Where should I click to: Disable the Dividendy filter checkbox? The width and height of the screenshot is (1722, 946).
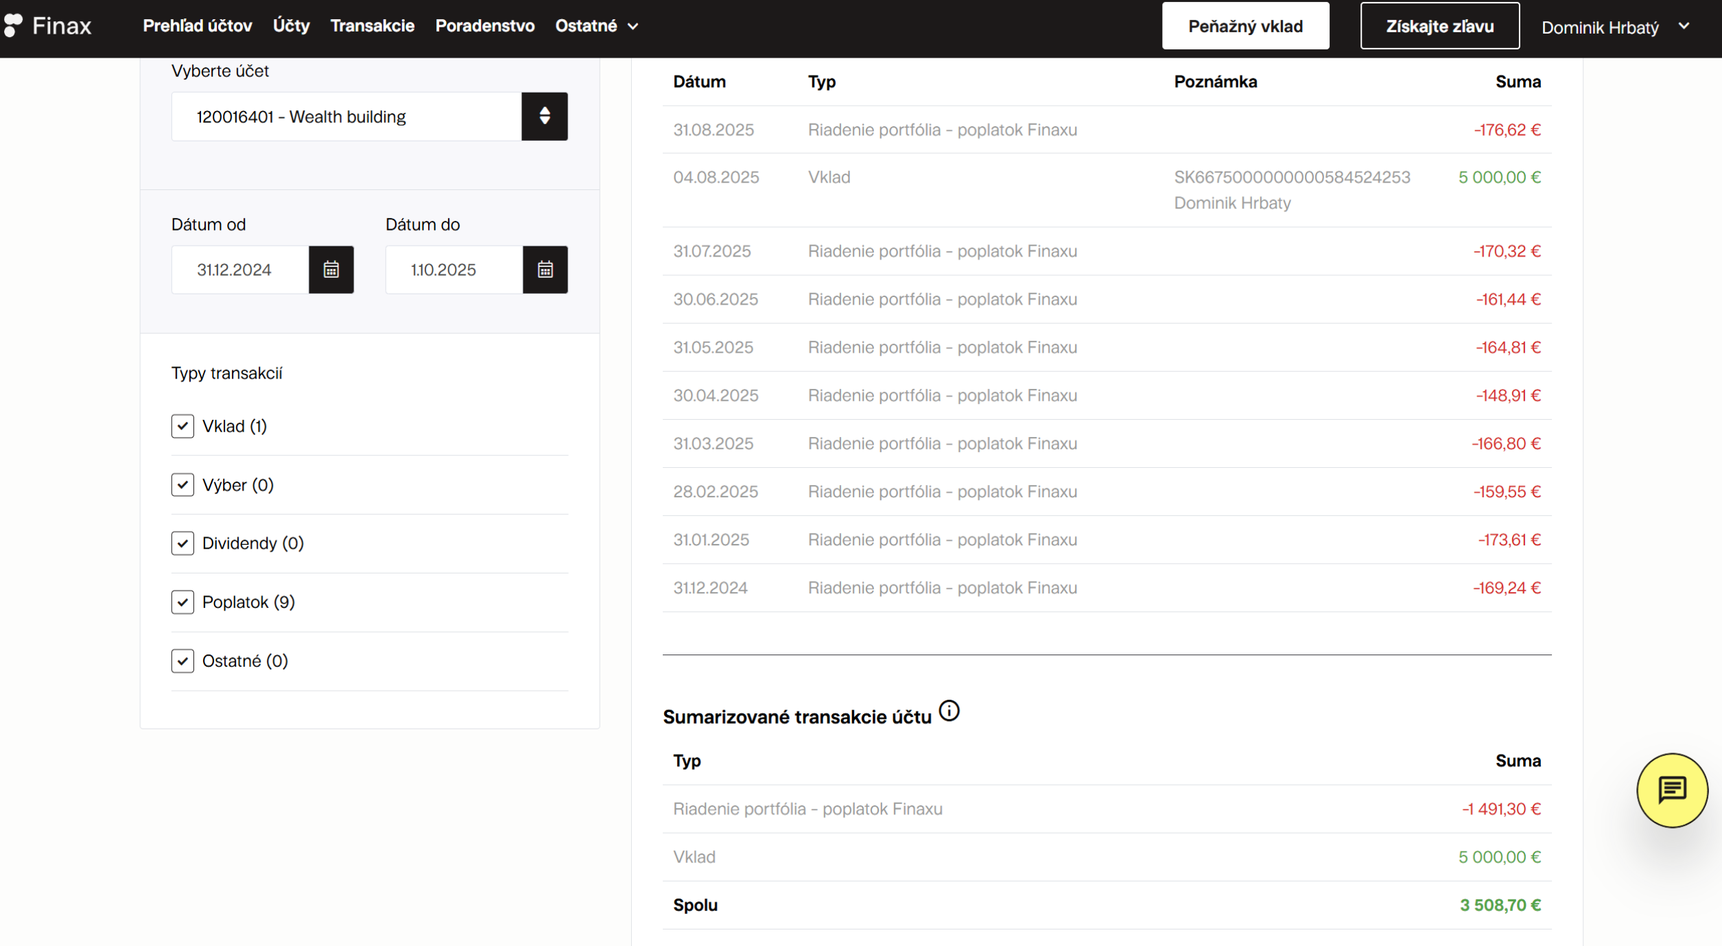182,543
